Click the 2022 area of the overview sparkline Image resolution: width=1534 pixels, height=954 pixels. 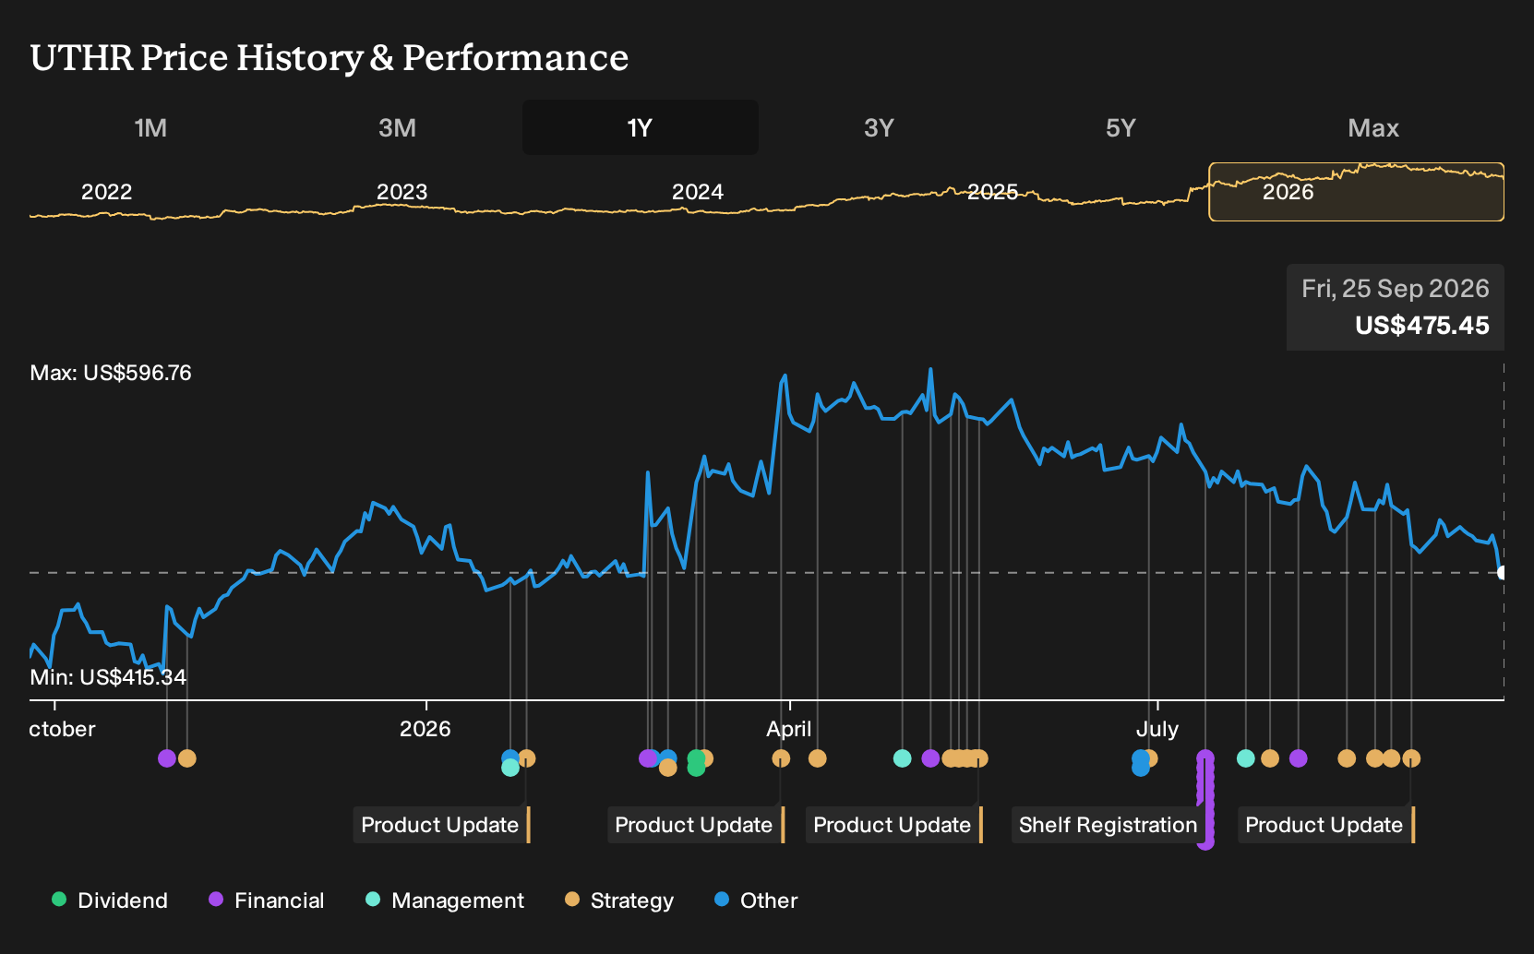tap(107, 192)
